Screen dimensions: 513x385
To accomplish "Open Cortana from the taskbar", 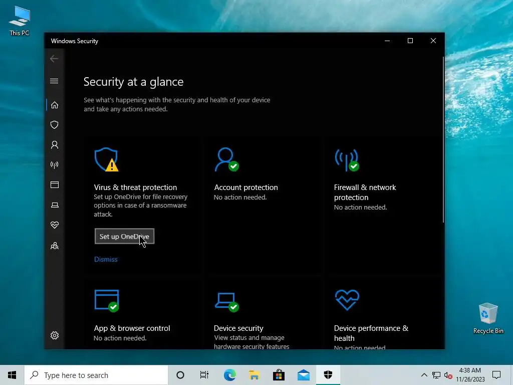I will 180,375.
